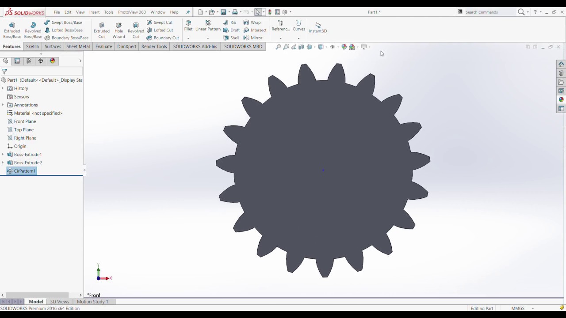Click the New document icon
The image size is (566, 318).
(x=200, y=12)
